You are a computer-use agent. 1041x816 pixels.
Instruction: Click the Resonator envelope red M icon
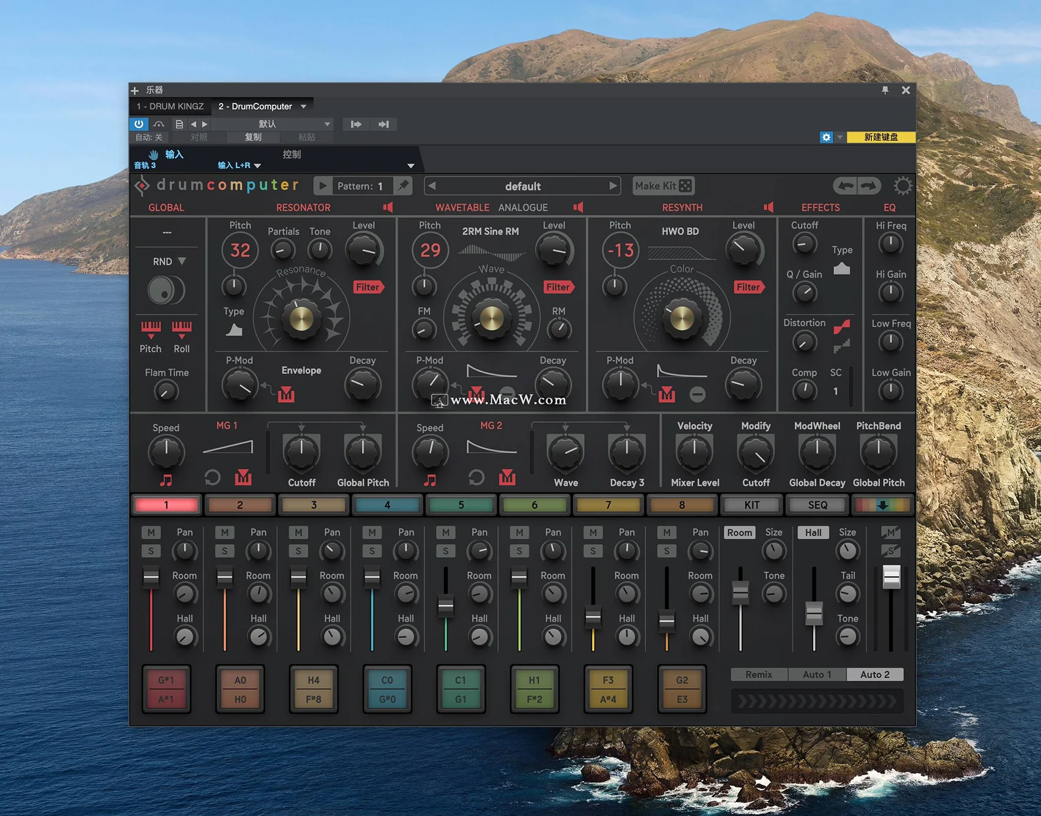pos(286,395)
